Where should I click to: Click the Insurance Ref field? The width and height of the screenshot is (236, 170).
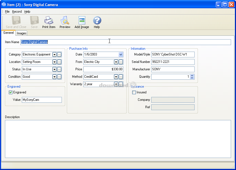click(x=173, y=107)
